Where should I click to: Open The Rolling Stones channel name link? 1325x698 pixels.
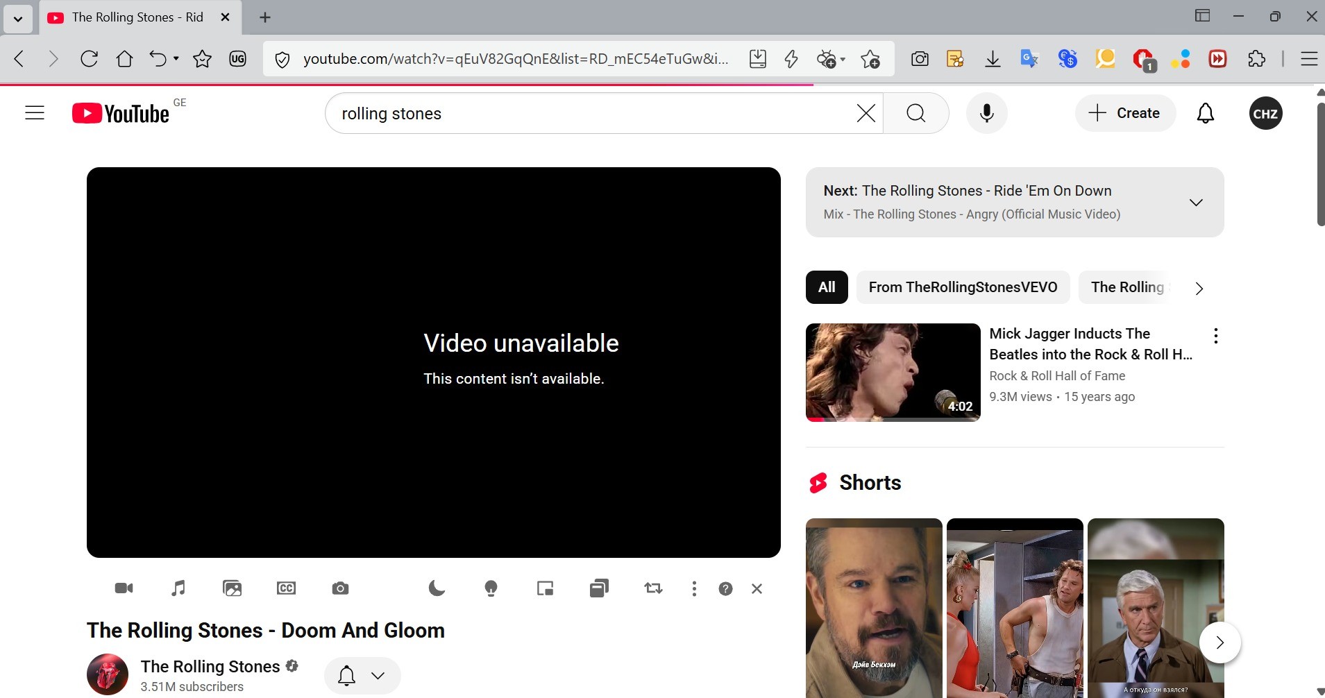(x=210, y=666)
